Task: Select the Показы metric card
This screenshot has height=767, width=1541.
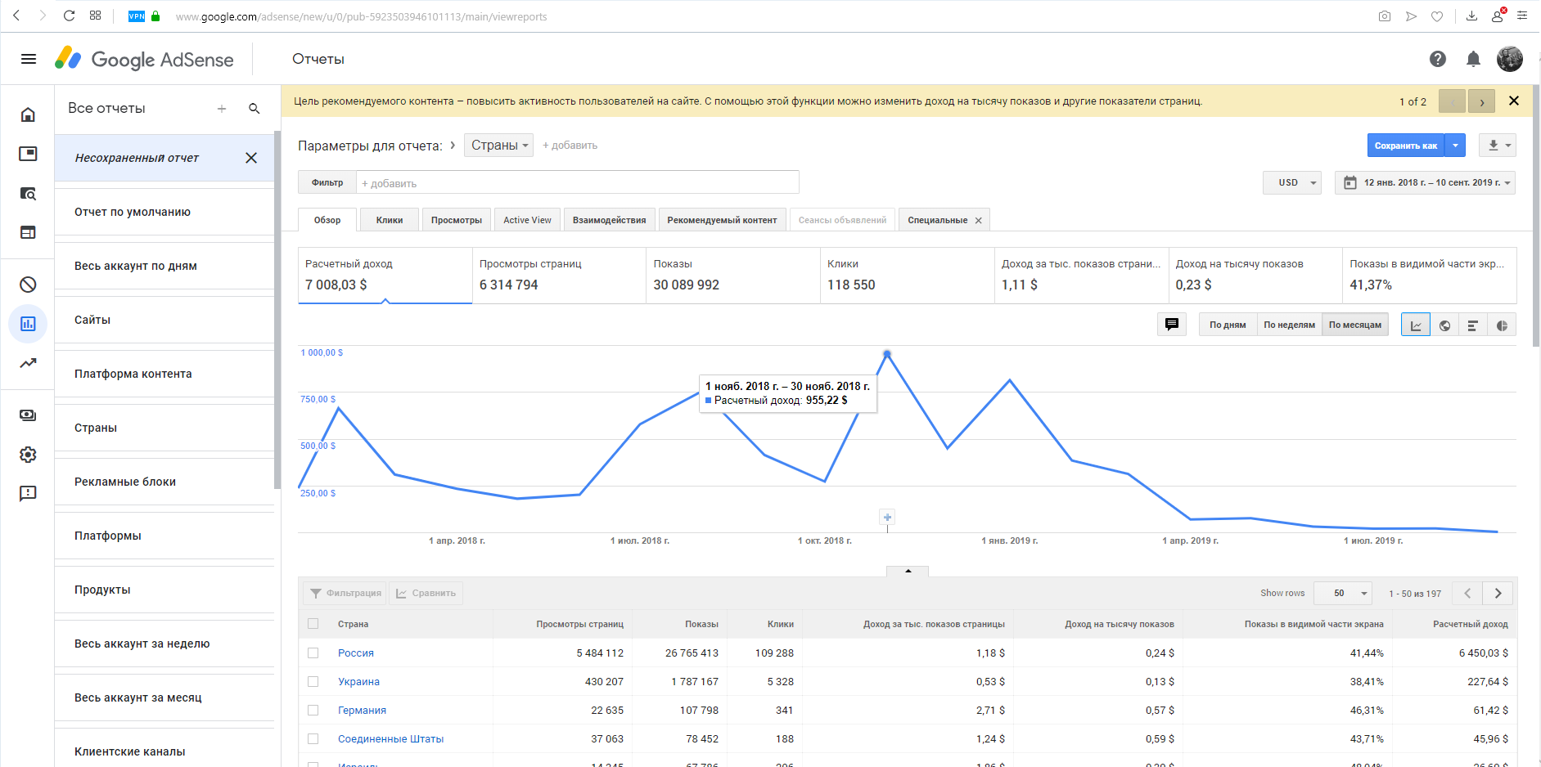Action: [x=733, y=276]
